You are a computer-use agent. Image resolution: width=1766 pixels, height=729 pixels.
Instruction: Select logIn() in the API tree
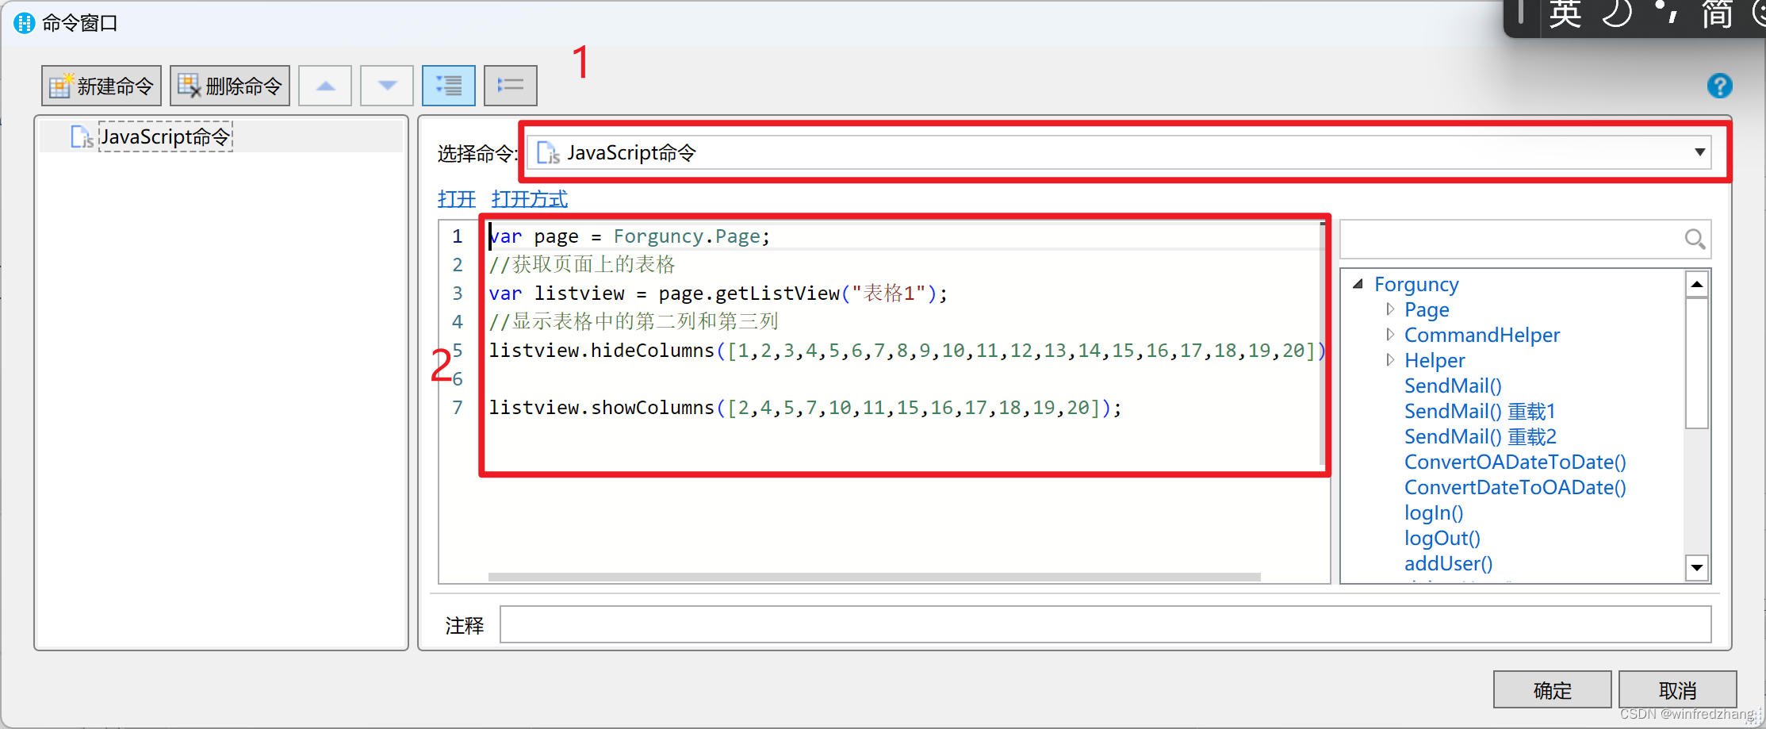click(1434, 512)
